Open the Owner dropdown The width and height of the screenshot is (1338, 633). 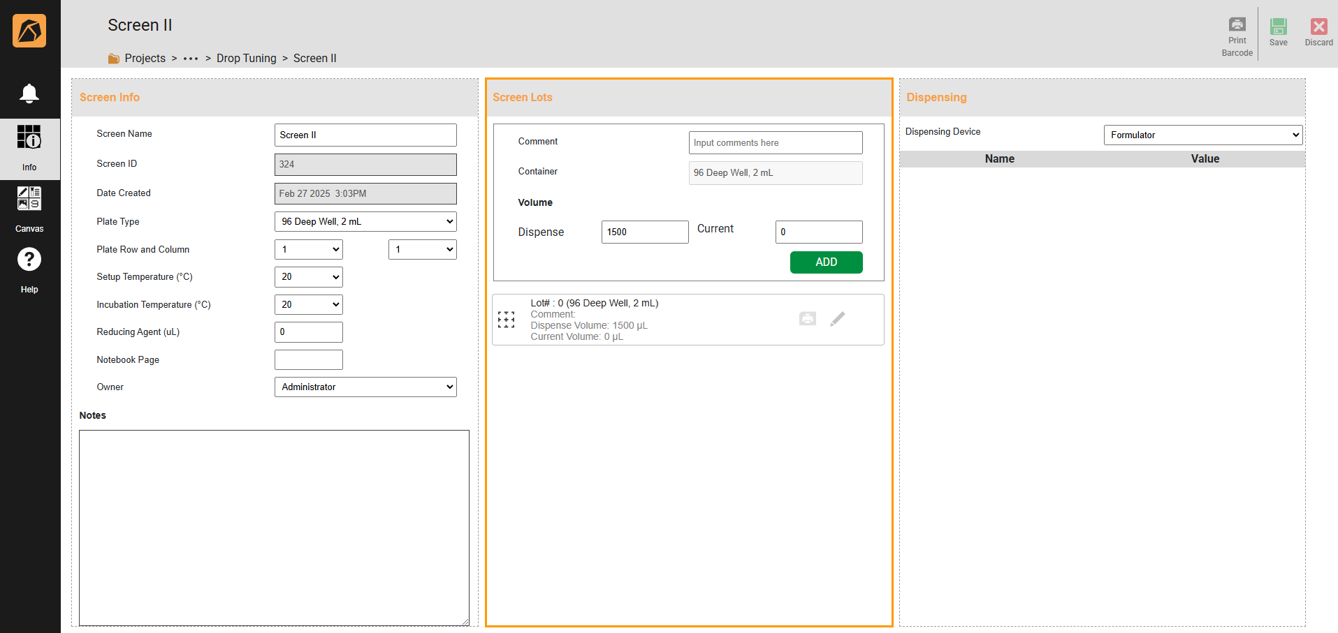point(365,387)
